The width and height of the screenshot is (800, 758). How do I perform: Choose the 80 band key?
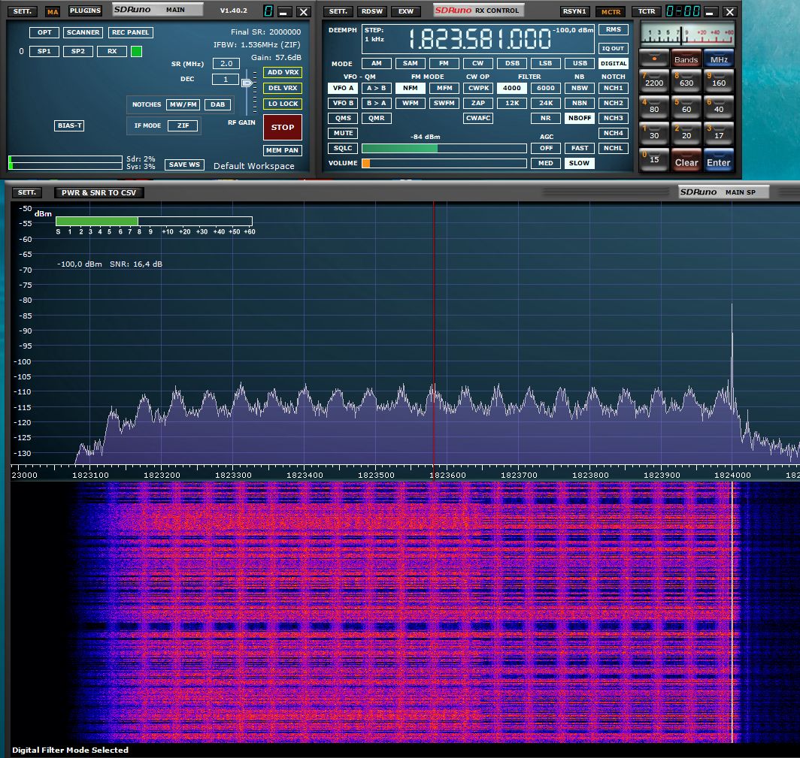[x=654, y=107]
